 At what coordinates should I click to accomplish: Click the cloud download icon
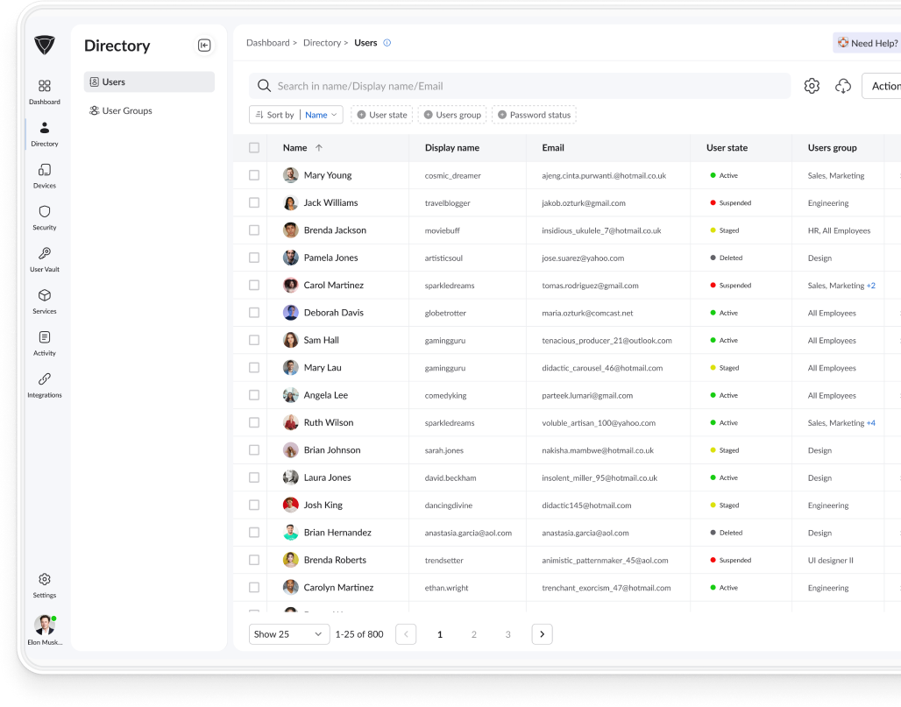(842, 86)
